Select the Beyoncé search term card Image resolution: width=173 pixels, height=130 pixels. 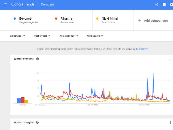coord(31,20)
